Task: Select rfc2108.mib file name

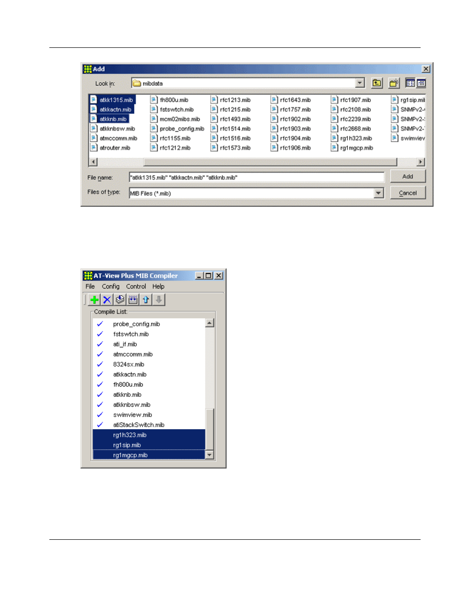Action: pyautogui.click(x=355, y=110)
